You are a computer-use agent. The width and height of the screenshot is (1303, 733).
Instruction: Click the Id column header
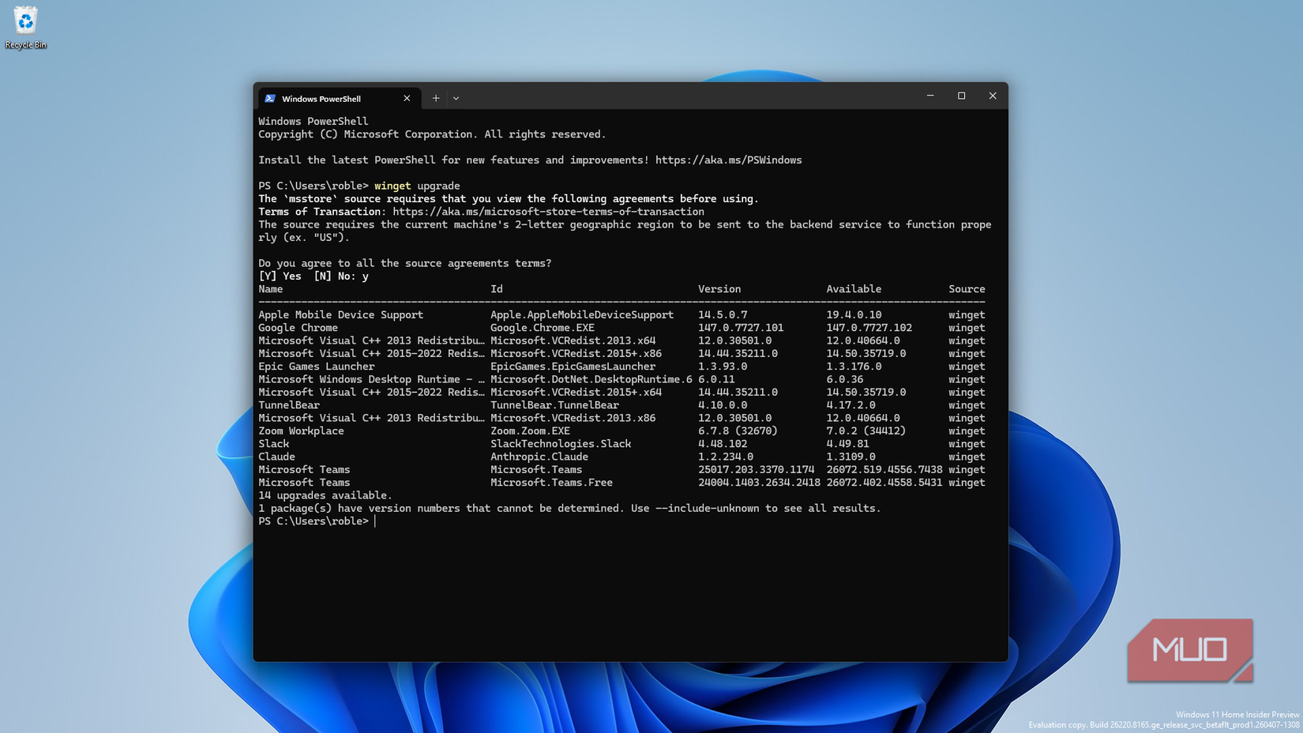(x=497, y=289)
